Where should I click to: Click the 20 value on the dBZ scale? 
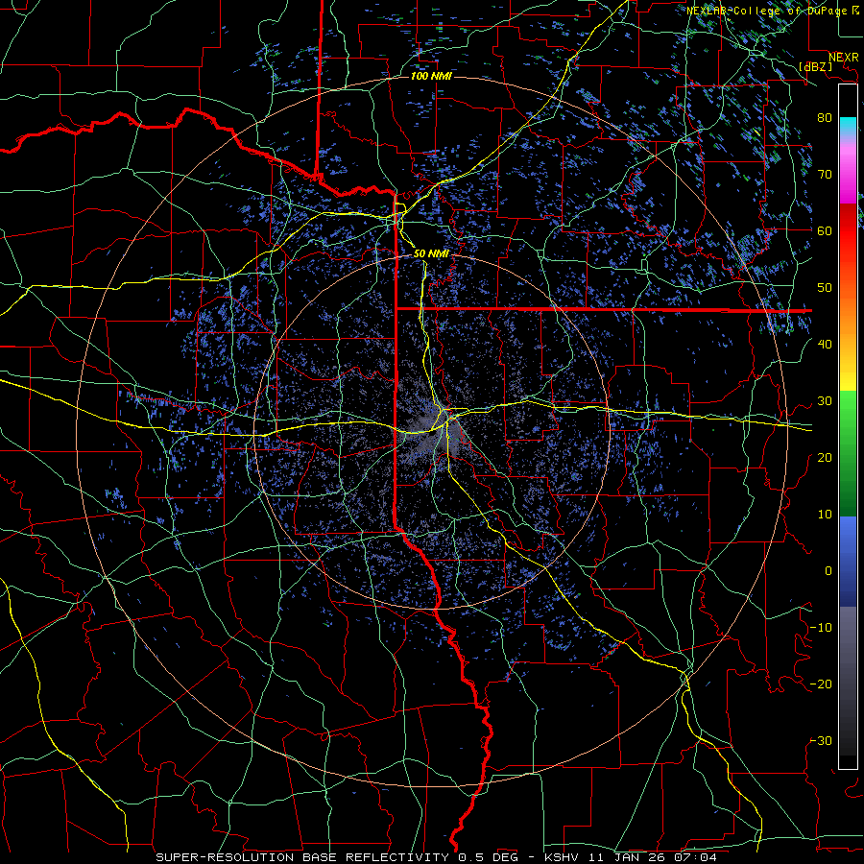coord(825,458)
